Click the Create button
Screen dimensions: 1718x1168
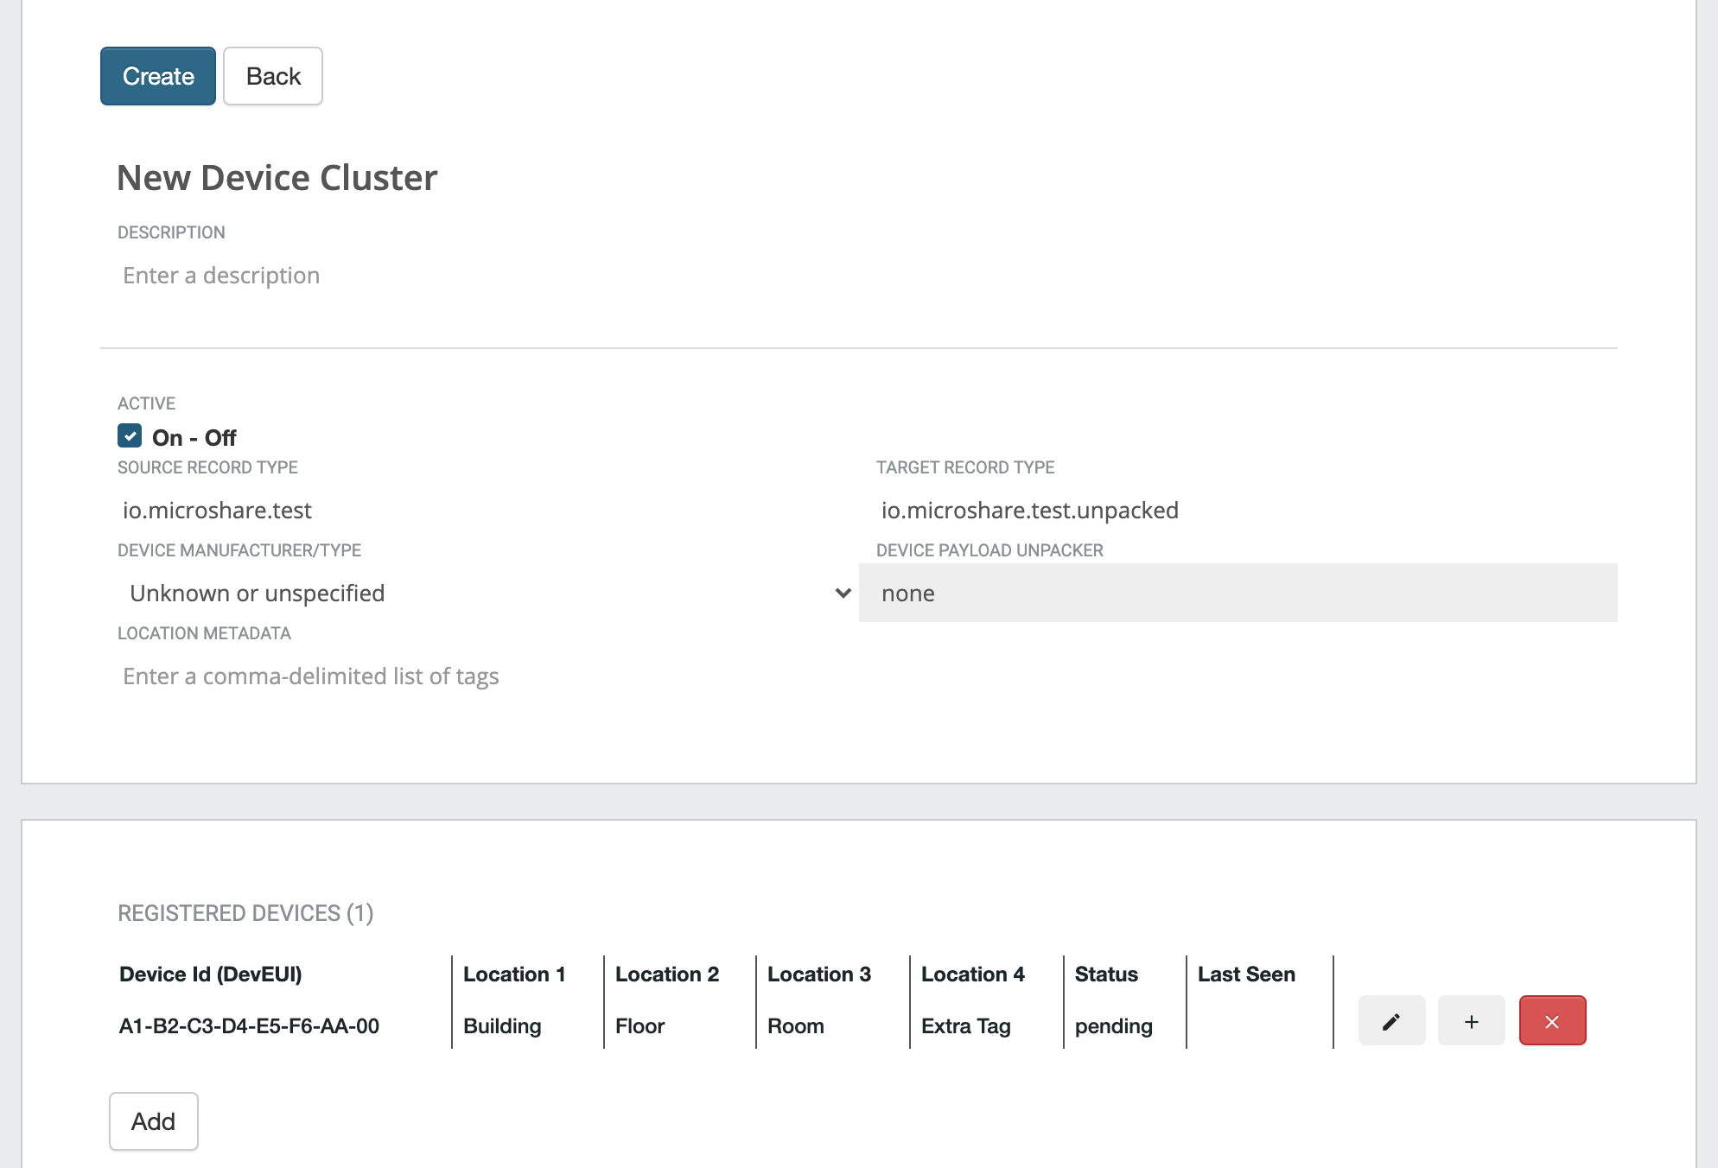coord(158,76)
